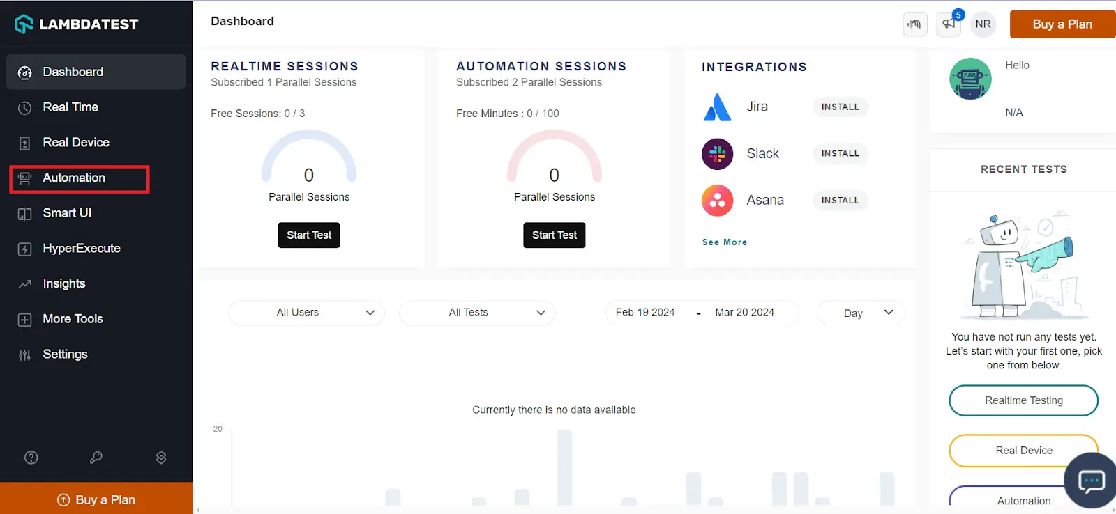
Task: Click the Realtime Parallel Sessions gauge
Action: 309,158
